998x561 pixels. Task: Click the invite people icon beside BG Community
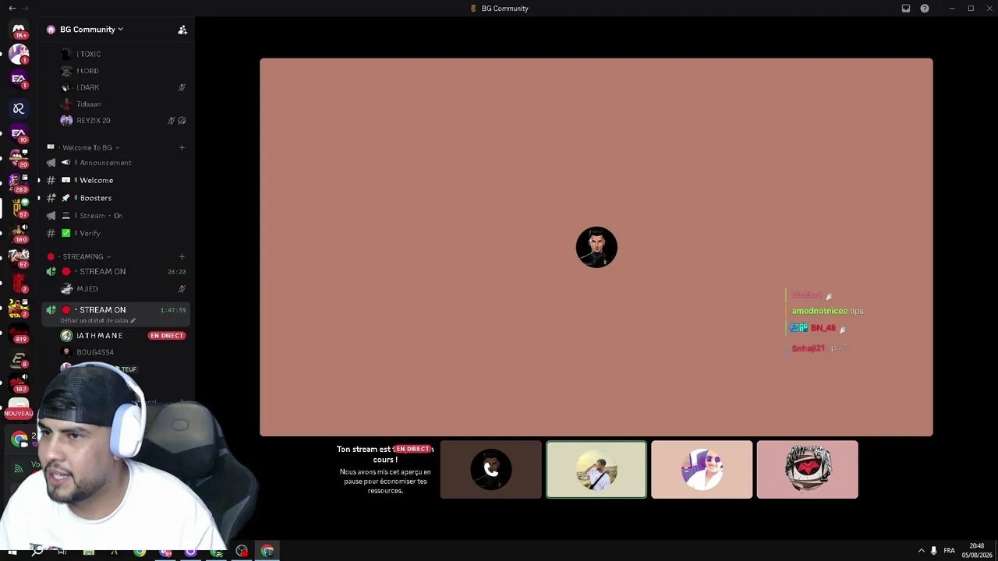(182, 30)
